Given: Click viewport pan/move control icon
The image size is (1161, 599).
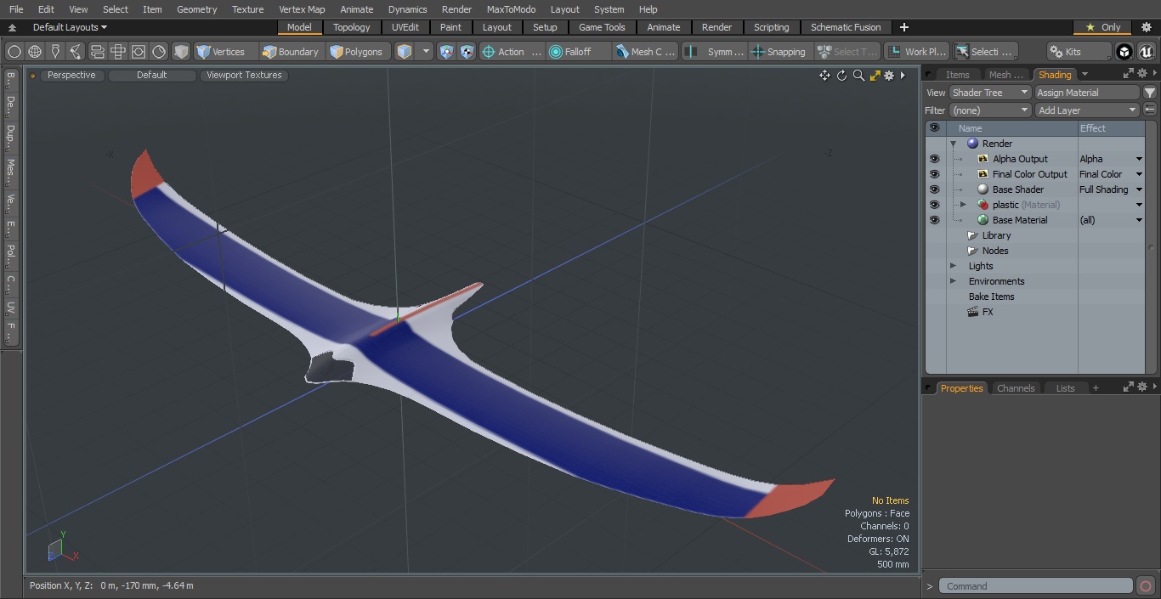Looking at the screenshot, I should [824, 76].
